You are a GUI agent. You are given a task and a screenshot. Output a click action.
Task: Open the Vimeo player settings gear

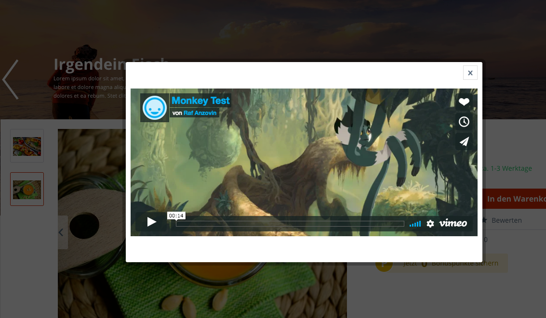(430, 224)
